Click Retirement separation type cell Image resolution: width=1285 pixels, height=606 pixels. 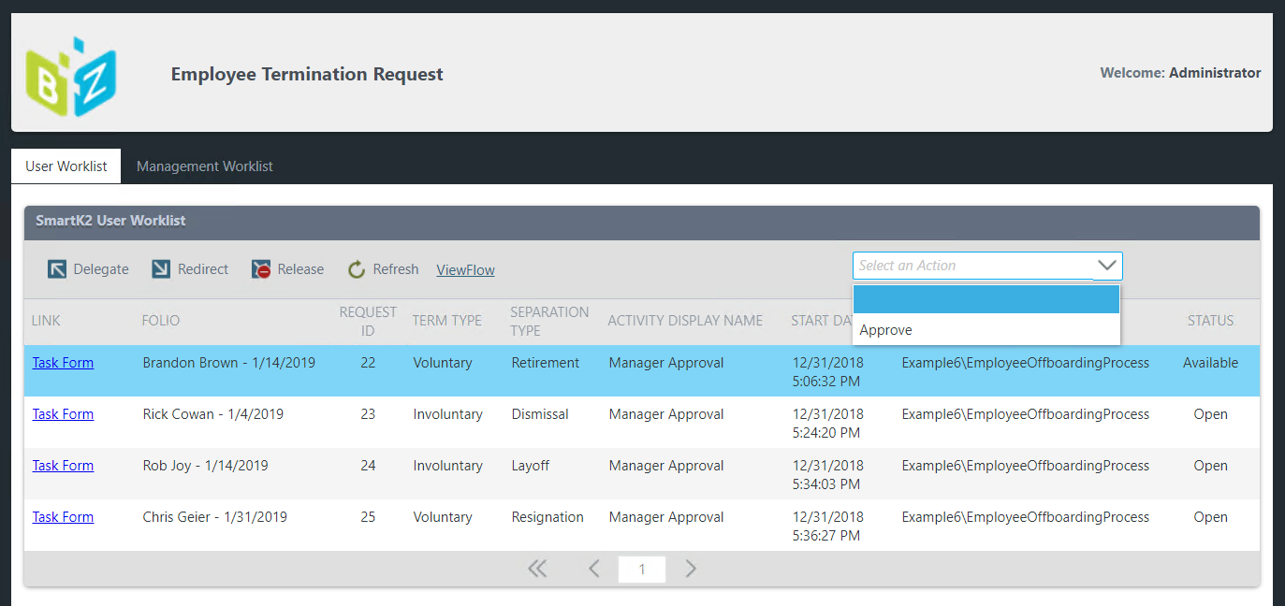coord(546,363)
